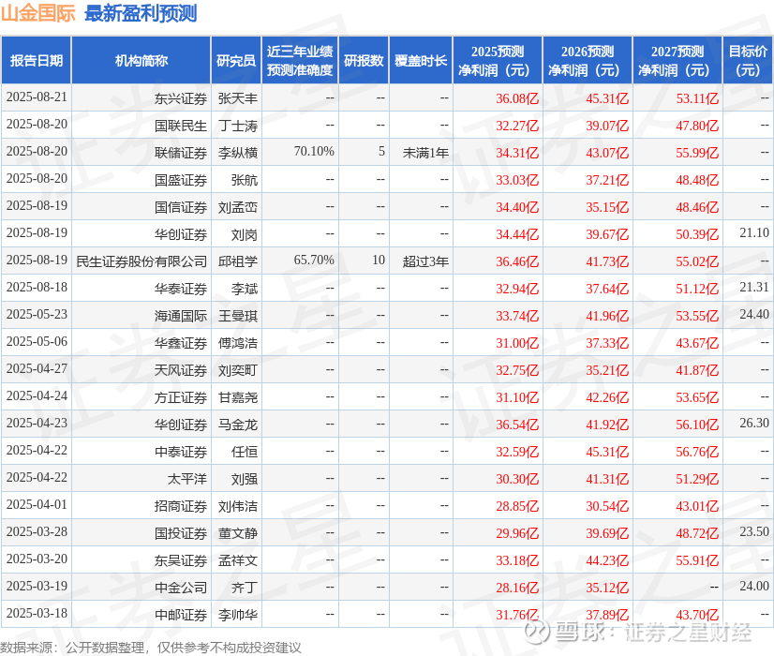Click the 21.31 target price
The height and width of the screenshot is (656, 774).
[x=754, y=288]
